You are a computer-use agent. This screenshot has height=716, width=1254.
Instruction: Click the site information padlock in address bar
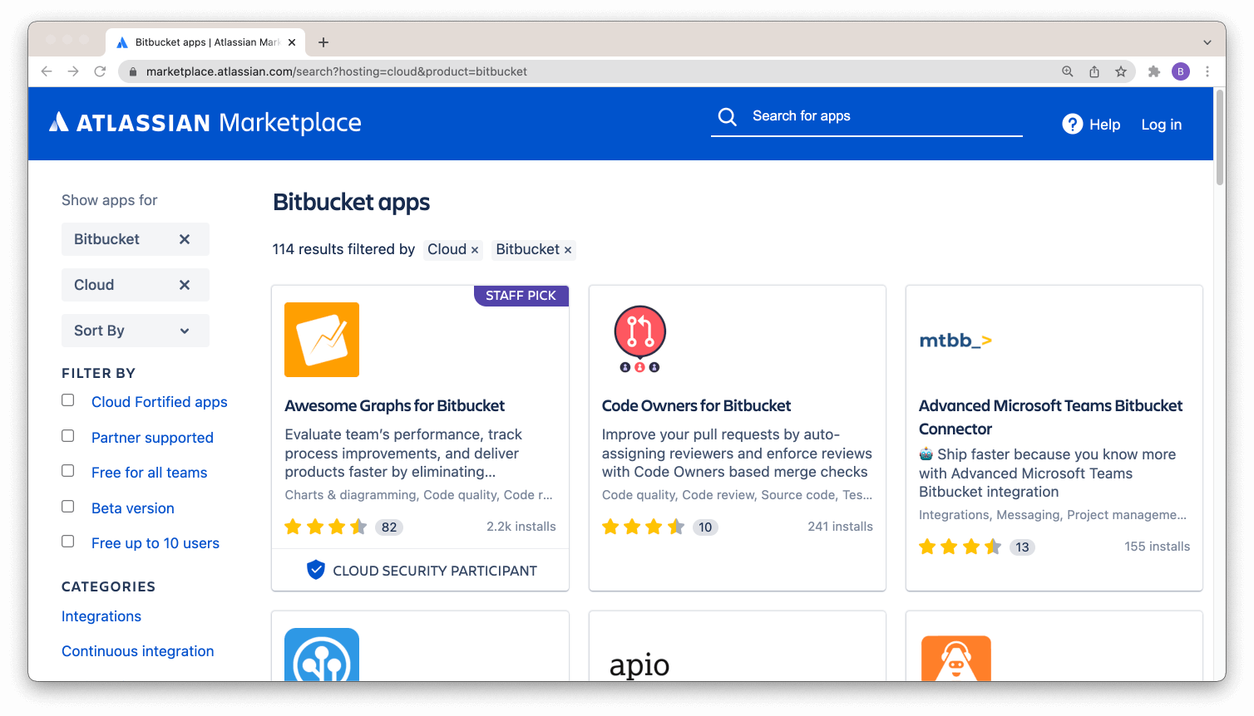click(x=133, y=71)
